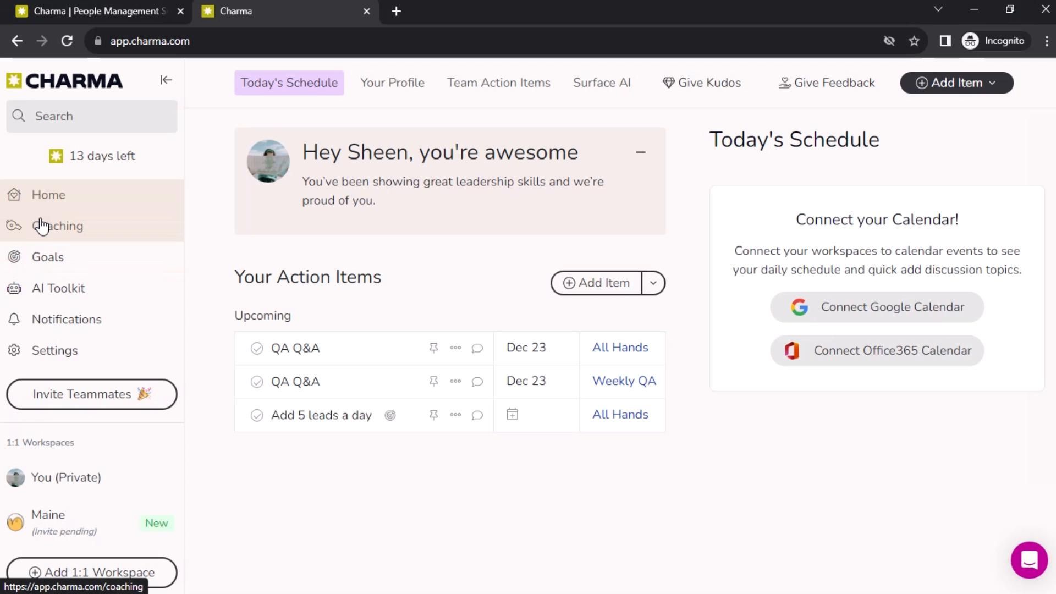Mark QA Q&A Weekly QA item complete

click(x=257, y=382)
